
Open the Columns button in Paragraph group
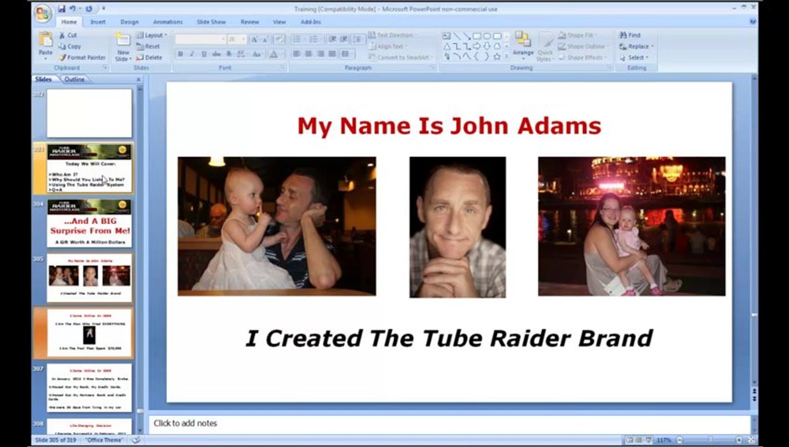tap(346, 54)
